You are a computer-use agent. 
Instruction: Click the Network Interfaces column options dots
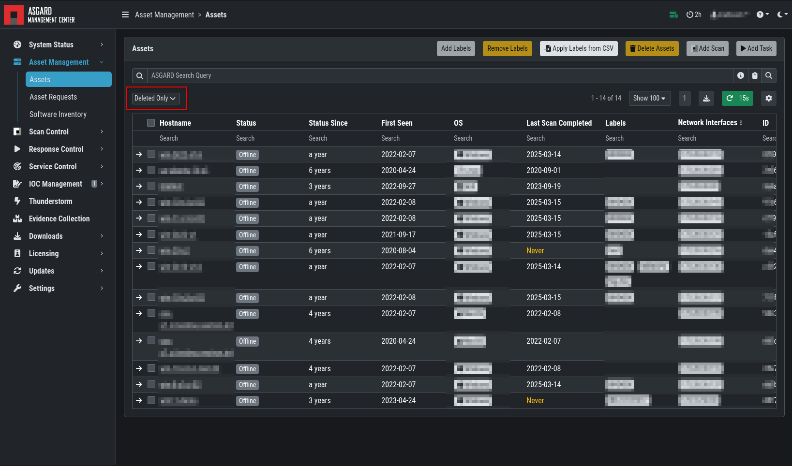click(x=741, y=123)
